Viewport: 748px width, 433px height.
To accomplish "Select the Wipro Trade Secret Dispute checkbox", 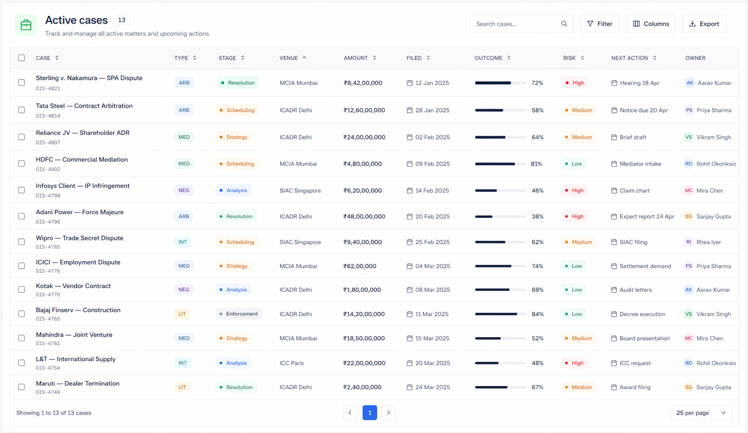I will coord(21,242).
